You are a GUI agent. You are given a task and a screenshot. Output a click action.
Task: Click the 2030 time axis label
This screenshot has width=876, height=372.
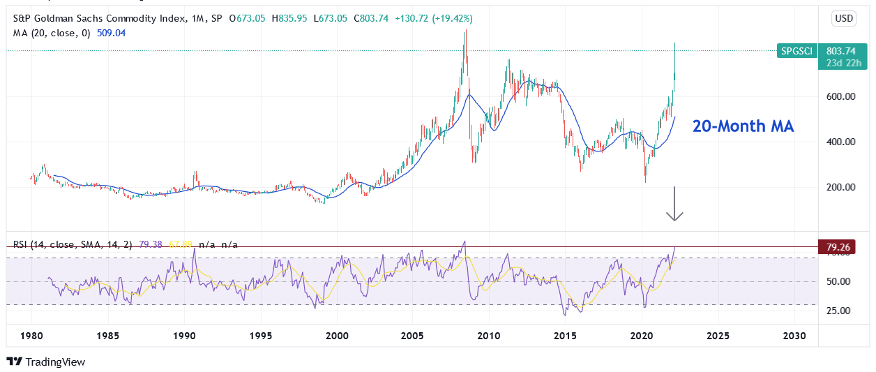[794, 336]
